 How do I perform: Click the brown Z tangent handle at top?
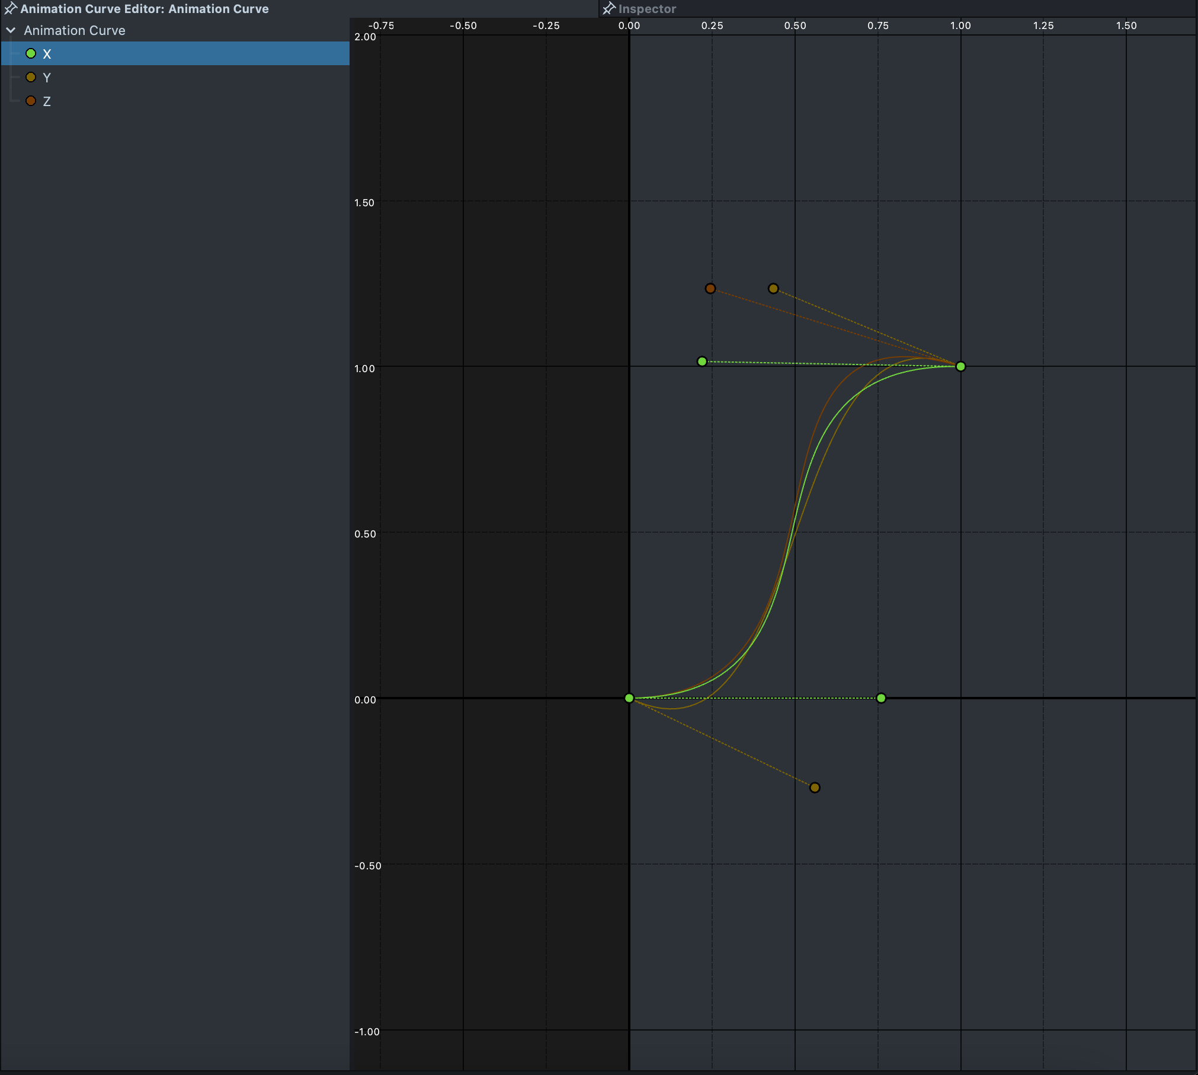coord(710,289)
